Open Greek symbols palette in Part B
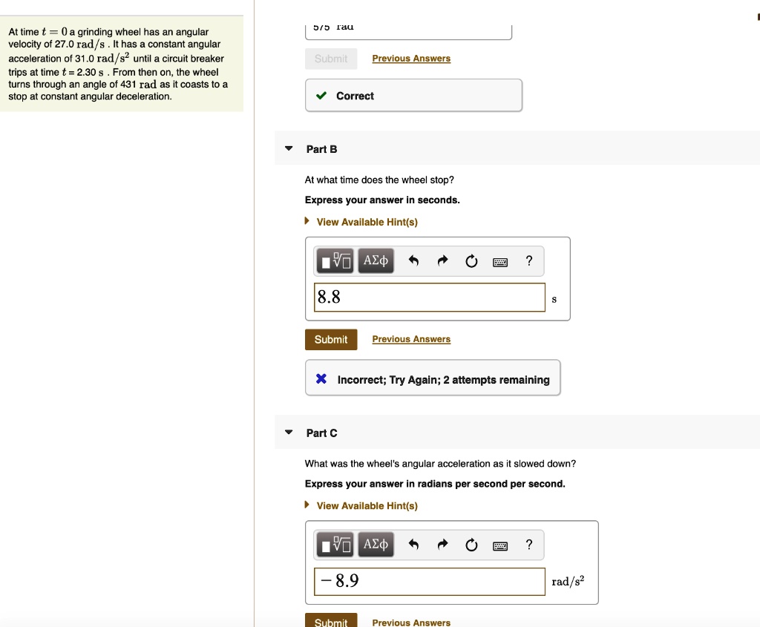760x627 pixels. (376, 261)
